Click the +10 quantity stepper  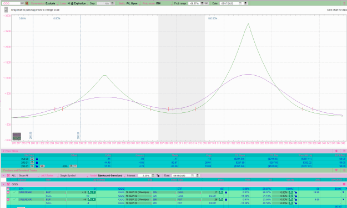click(x=89, y=192)
